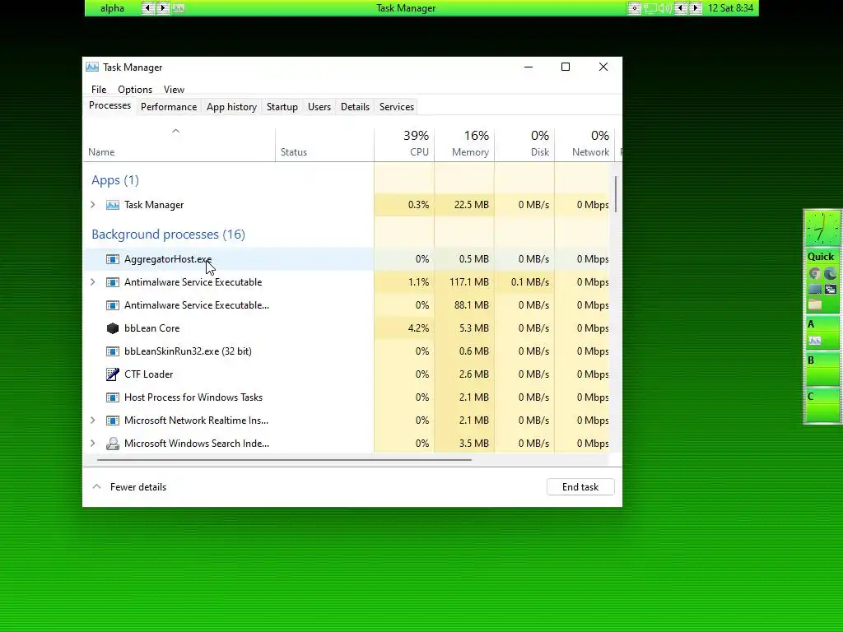Expand the Task Manager app row
This screenshot has width=843, height=632.
click(x=93, y=205)
